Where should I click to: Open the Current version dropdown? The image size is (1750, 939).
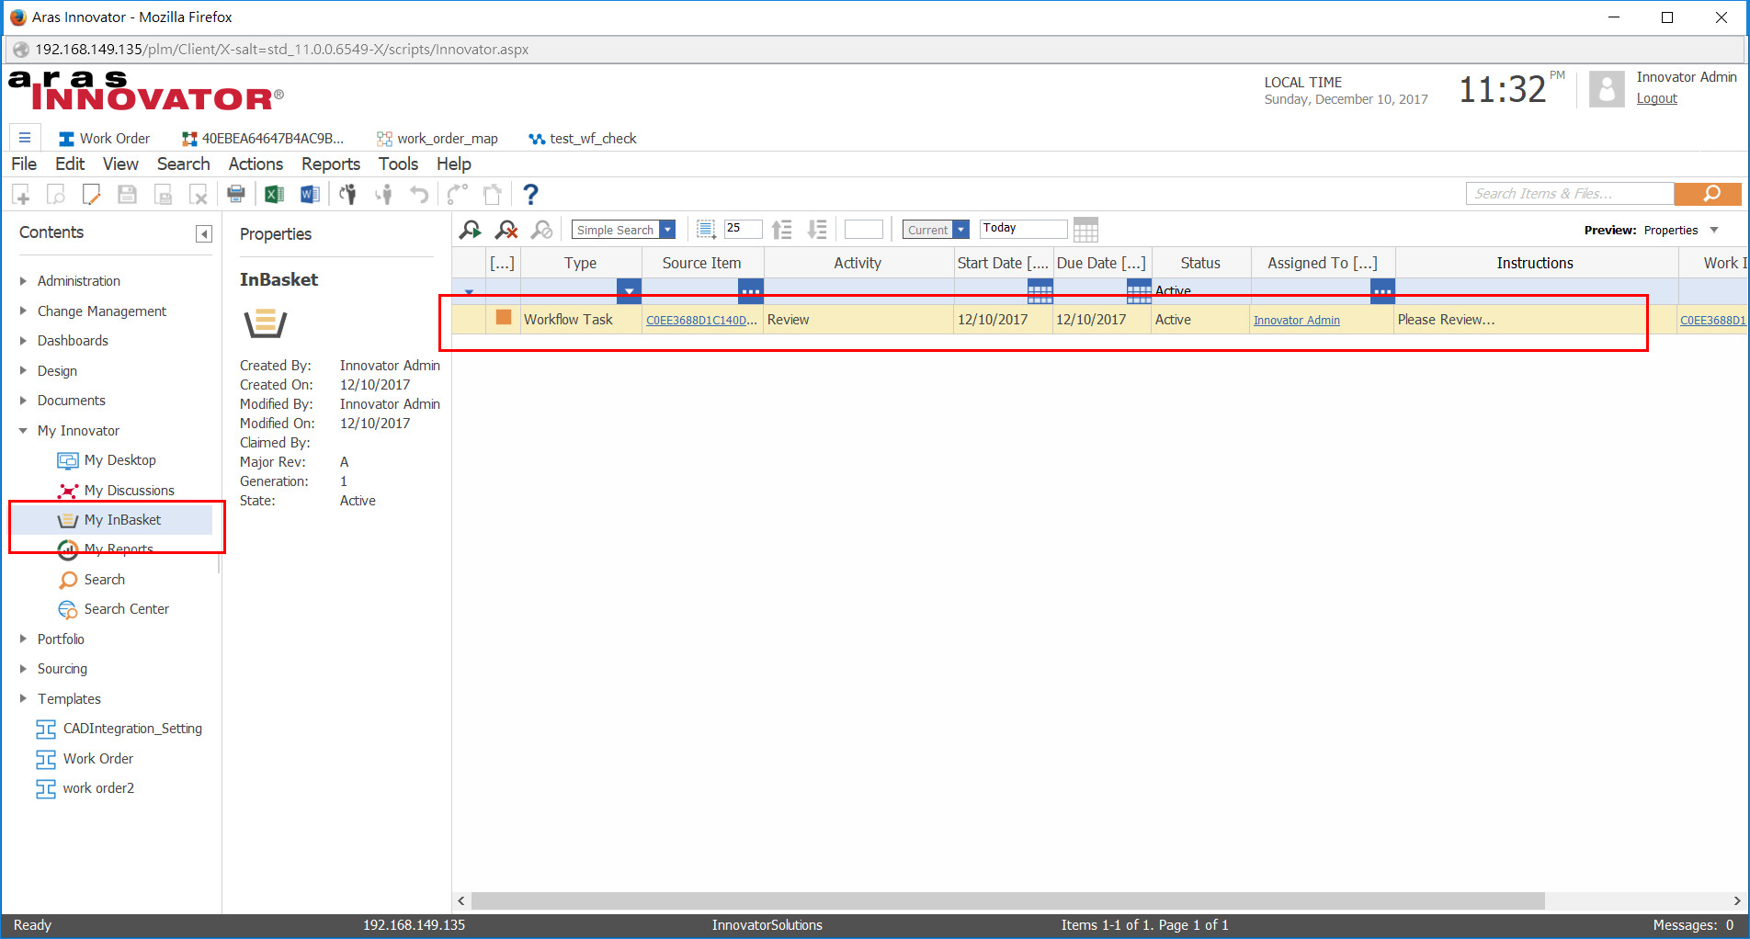click(960, 230)
